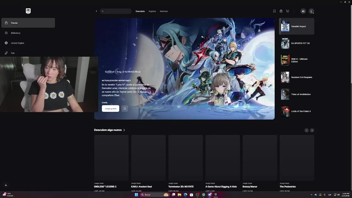Open File Explorer from taskbar

tap(180, 195)
